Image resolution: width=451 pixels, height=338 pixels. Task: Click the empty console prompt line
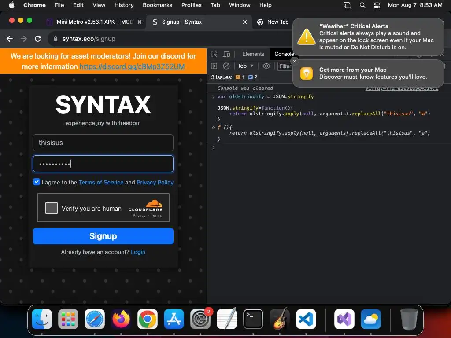[x=329, y=147]
